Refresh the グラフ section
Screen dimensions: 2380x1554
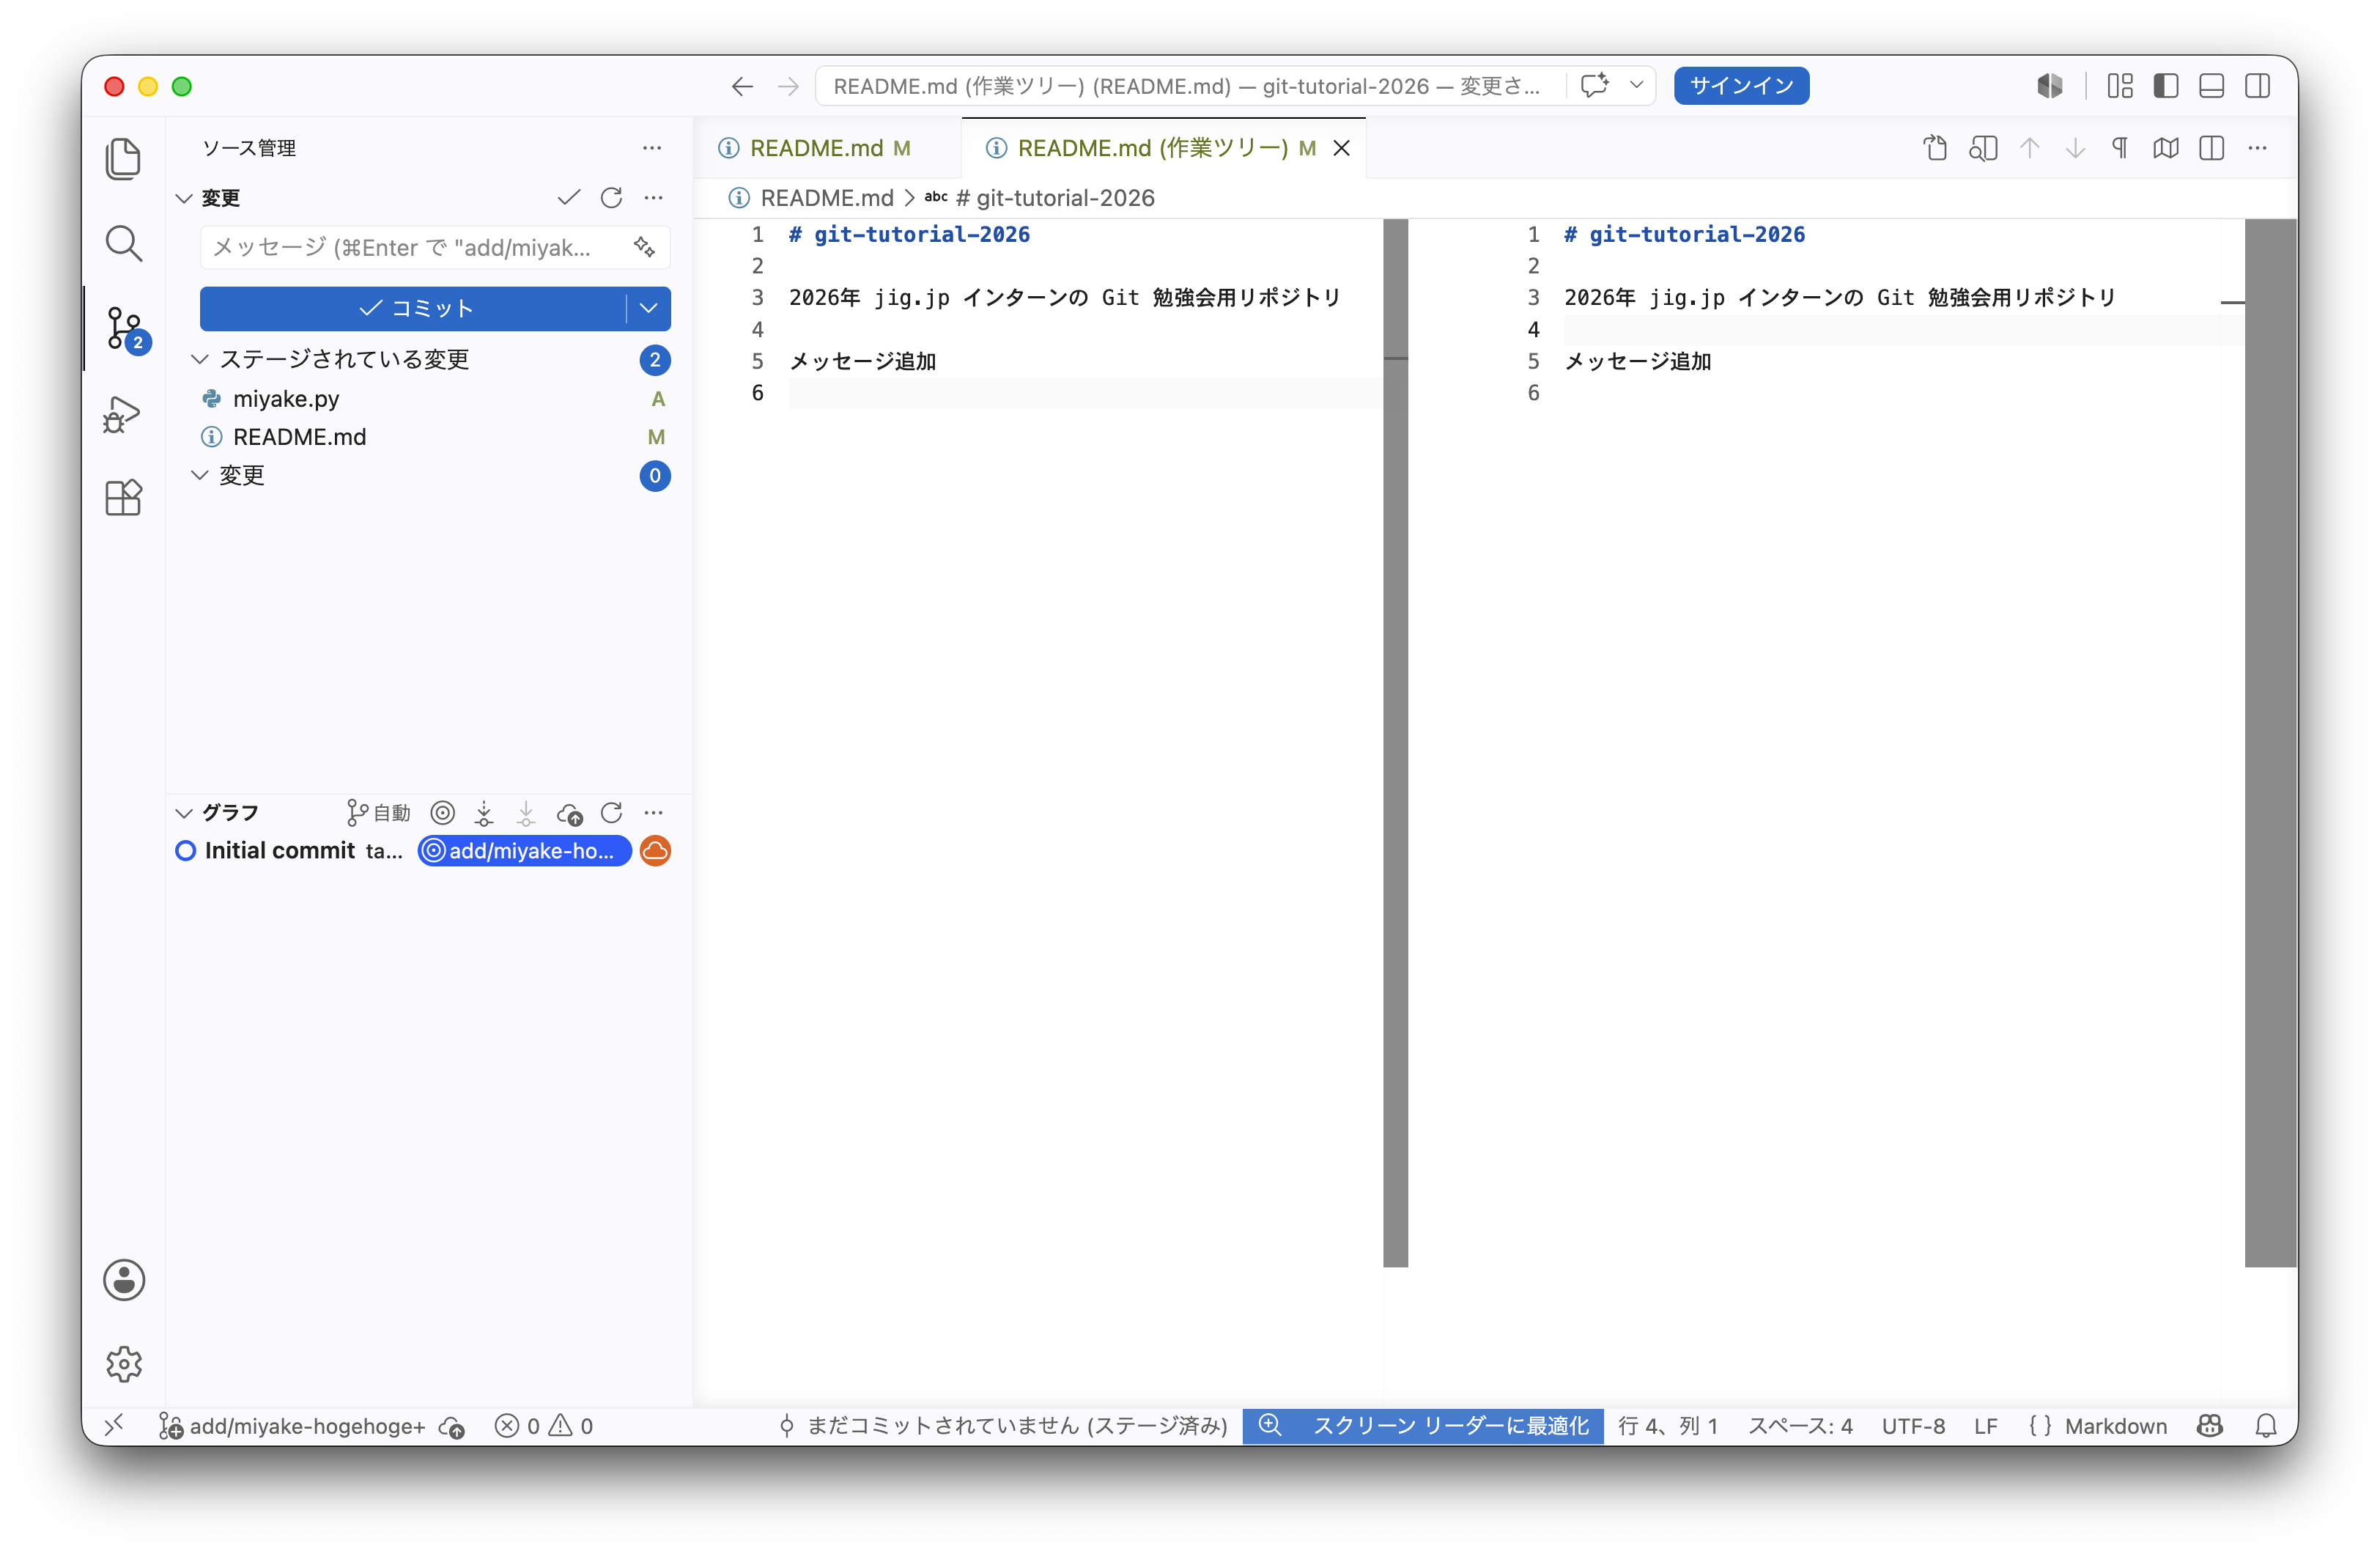[611, 811]
